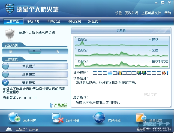Viewport: 174px width, 133px height.
Task: Click 上报可疑文件 in top bar
Action: (x=151, y=13)
